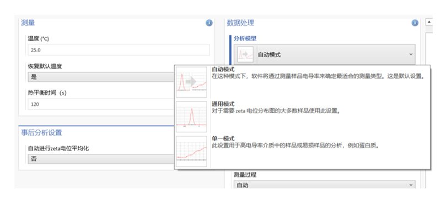Click the 自动模式 chart thumbnail in the list

tap(191, 82)
